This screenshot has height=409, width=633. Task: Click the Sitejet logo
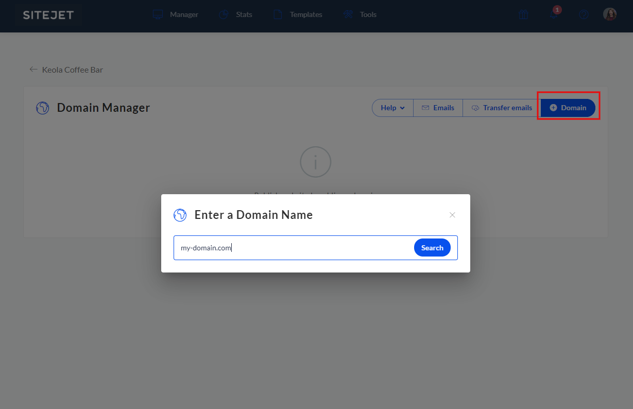[x=48, y=15]
